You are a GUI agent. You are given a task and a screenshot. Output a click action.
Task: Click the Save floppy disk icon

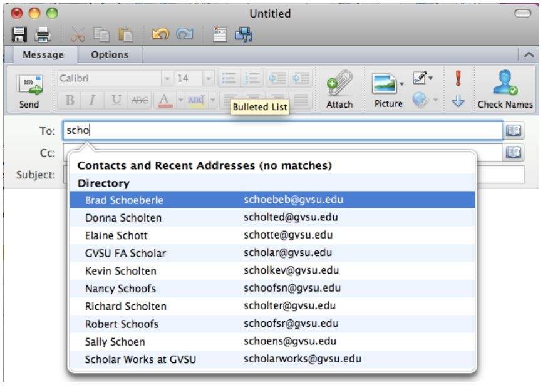coord(20,36)
